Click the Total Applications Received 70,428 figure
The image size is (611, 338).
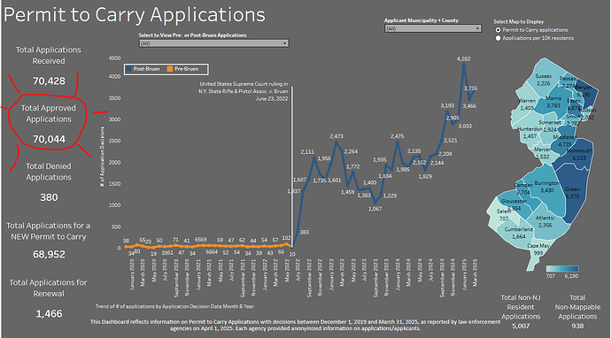[49, 81]
